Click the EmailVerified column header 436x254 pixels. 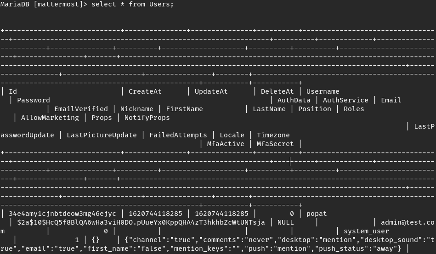[x=81, y=109]
